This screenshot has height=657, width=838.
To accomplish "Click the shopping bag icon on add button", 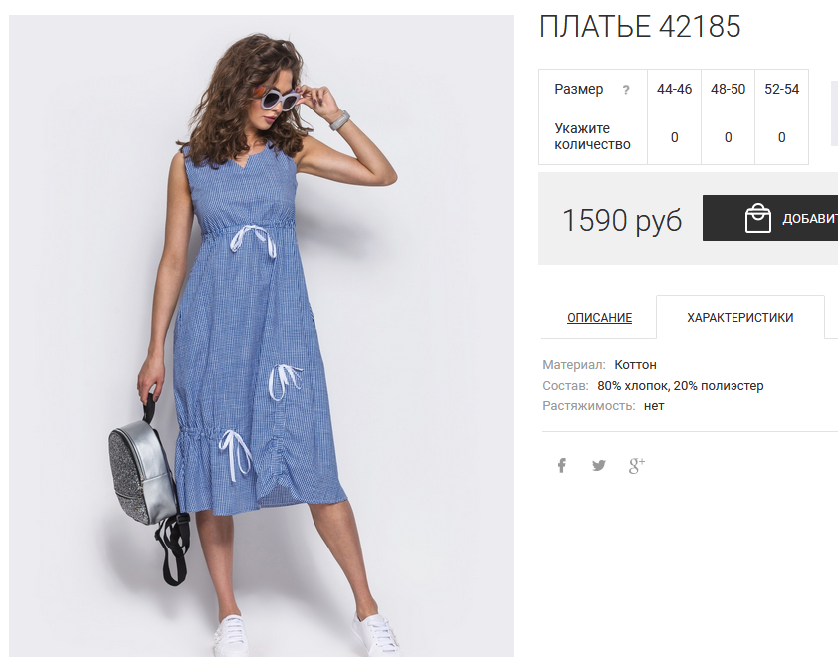I will (757, 218).
